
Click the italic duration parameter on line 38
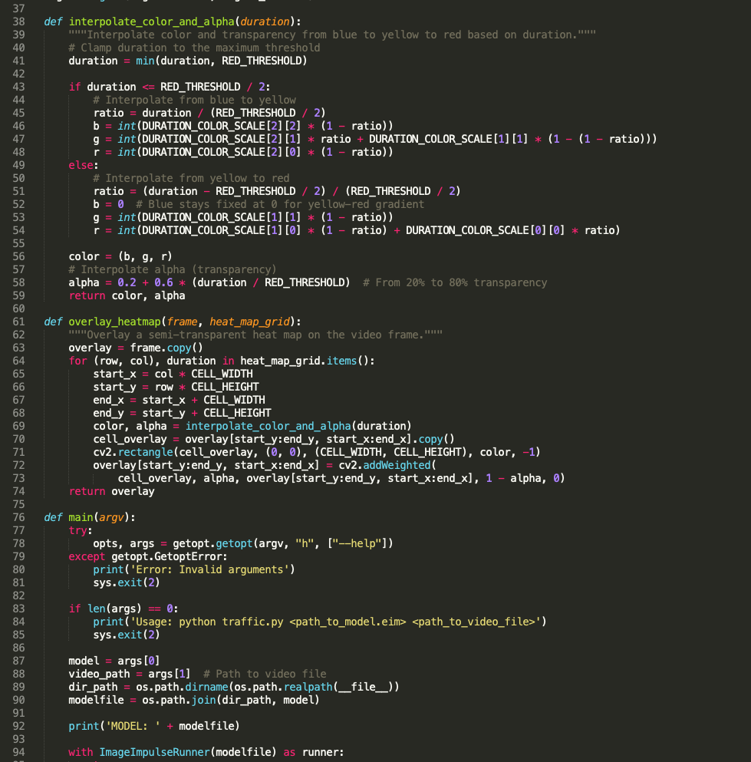(x=265, y=21)
